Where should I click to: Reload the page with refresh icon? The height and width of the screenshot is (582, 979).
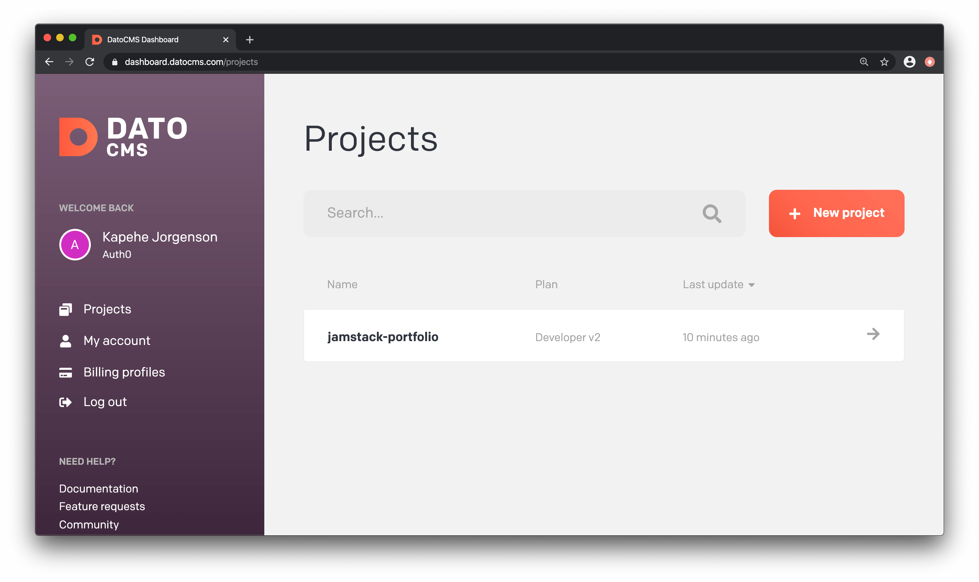[90, 62]
